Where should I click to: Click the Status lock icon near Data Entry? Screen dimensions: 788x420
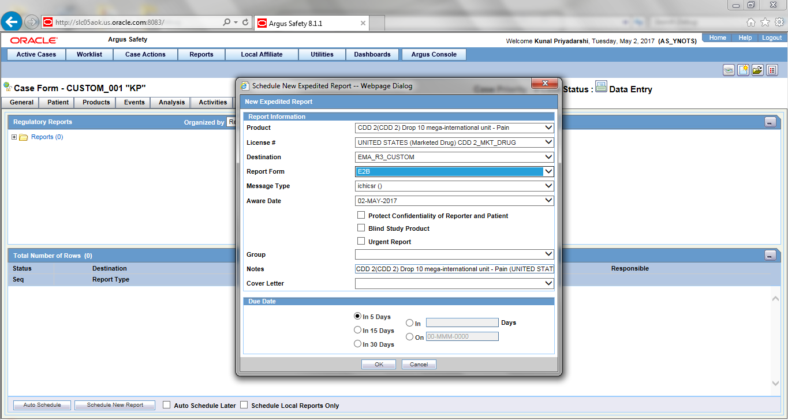point(601,87)
